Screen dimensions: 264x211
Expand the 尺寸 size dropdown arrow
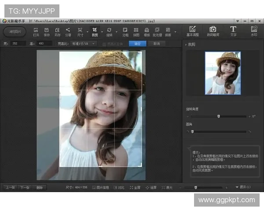coord(88,32)
